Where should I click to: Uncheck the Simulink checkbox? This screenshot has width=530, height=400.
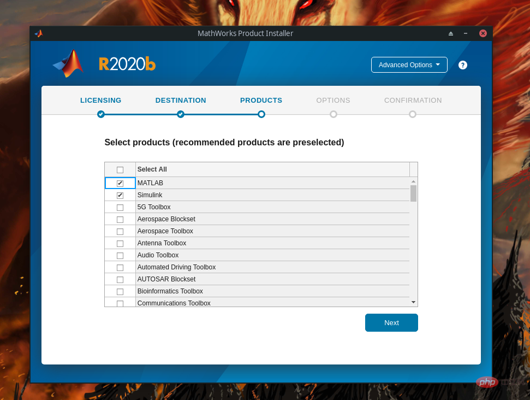point(120,196)
